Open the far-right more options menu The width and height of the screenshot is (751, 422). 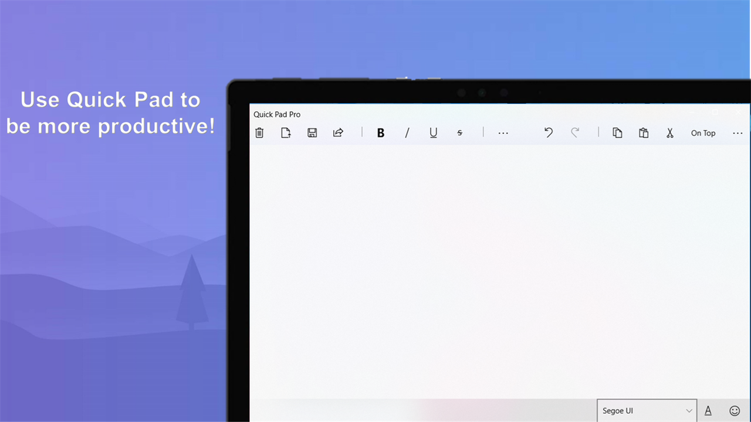click(738, 133)
